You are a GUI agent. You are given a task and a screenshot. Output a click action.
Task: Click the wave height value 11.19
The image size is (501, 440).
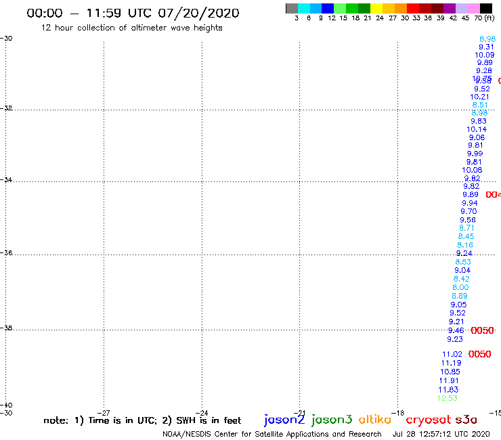(451, 363)
